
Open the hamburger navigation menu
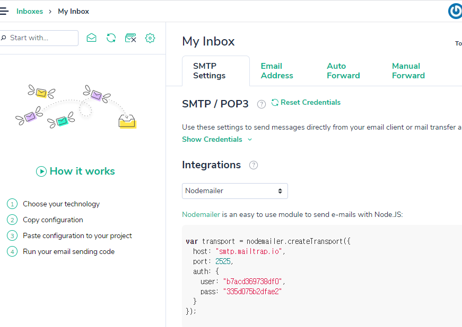(x=4, y=11)
